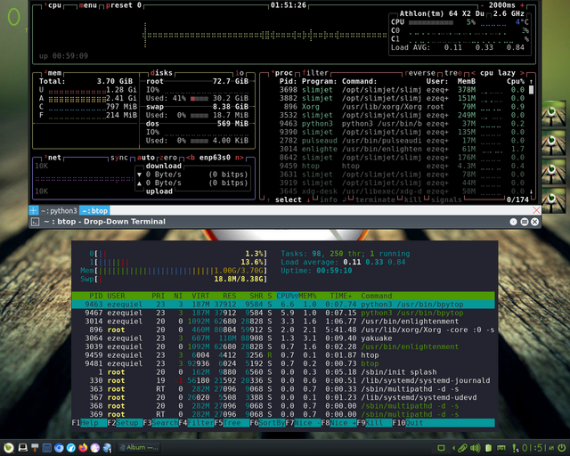This screenshot has width=570, height=456.
Task: Toggle the btop 'cpu' box label
Action: (53, 5)
